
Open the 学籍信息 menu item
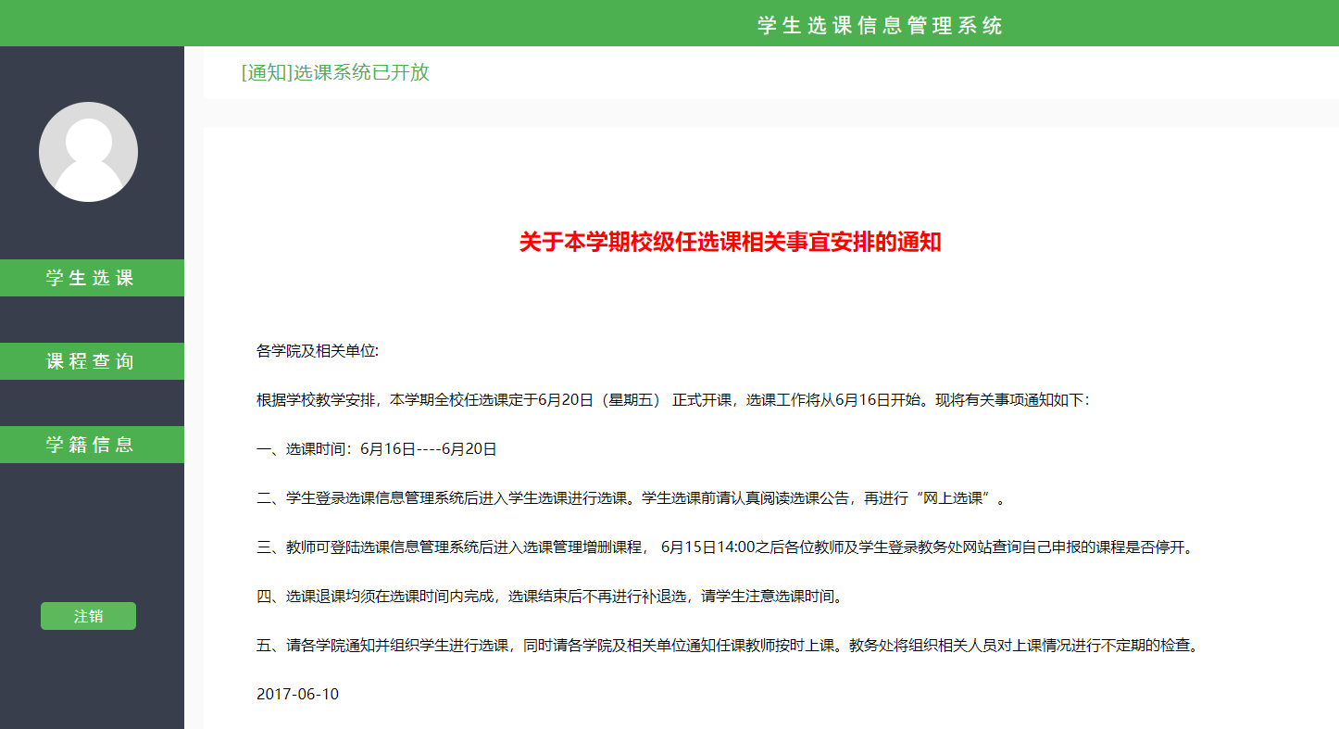point(92,445)
